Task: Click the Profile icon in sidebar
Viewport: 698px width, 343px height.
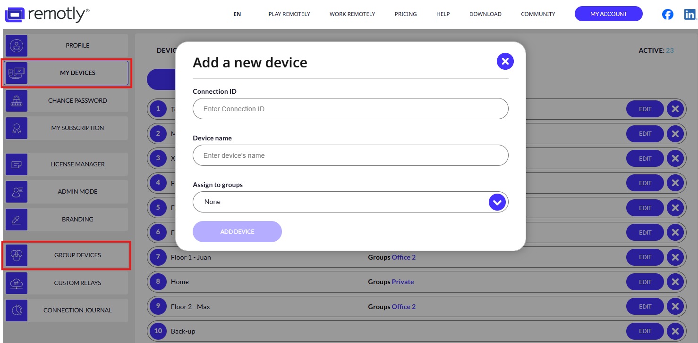Action: tap(17, 46)
